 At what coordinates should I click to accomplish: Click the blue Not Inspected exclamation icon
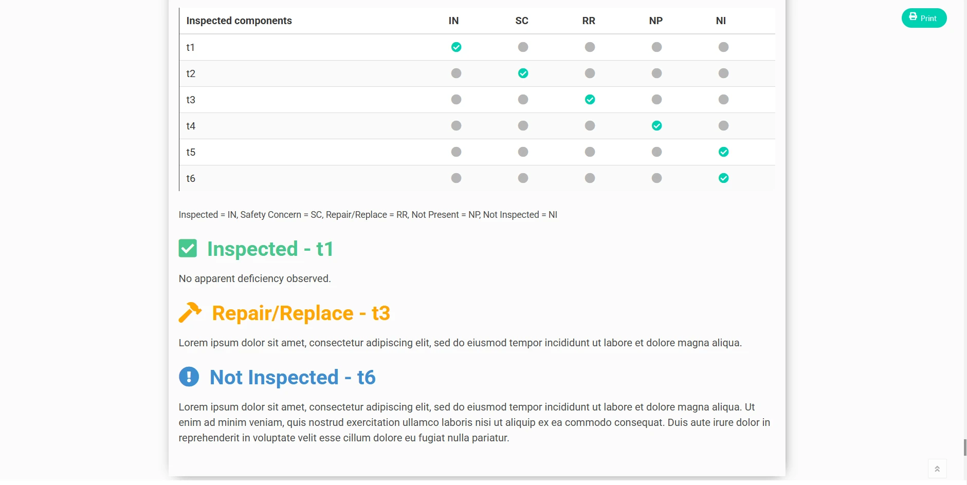click(x=189, y=377)
